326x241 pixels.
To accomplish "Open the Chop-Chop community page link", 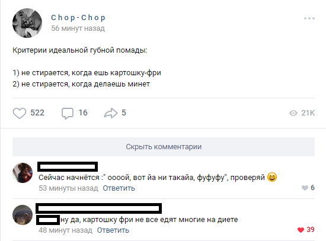I will click(x=78, y=18).
